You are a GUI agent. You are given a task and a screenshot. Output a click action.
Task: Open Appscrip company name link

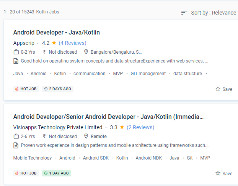tap(24, 43)
